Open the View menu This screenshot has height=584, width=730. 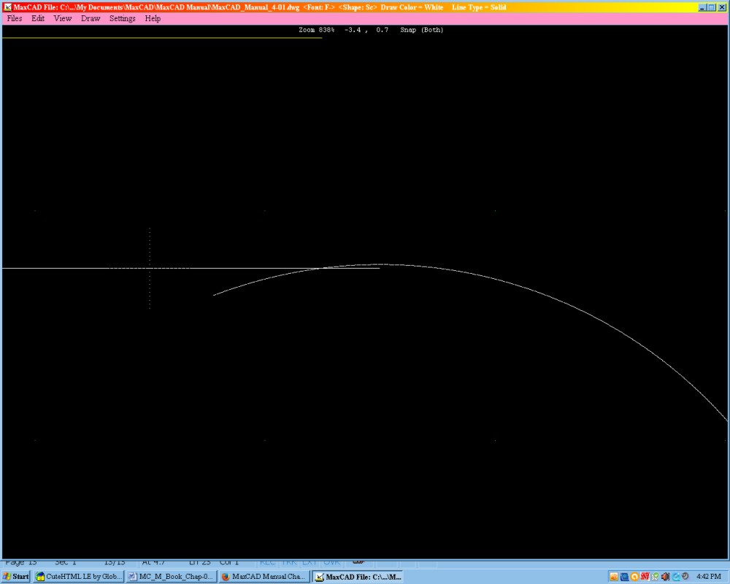pos(63,18)
